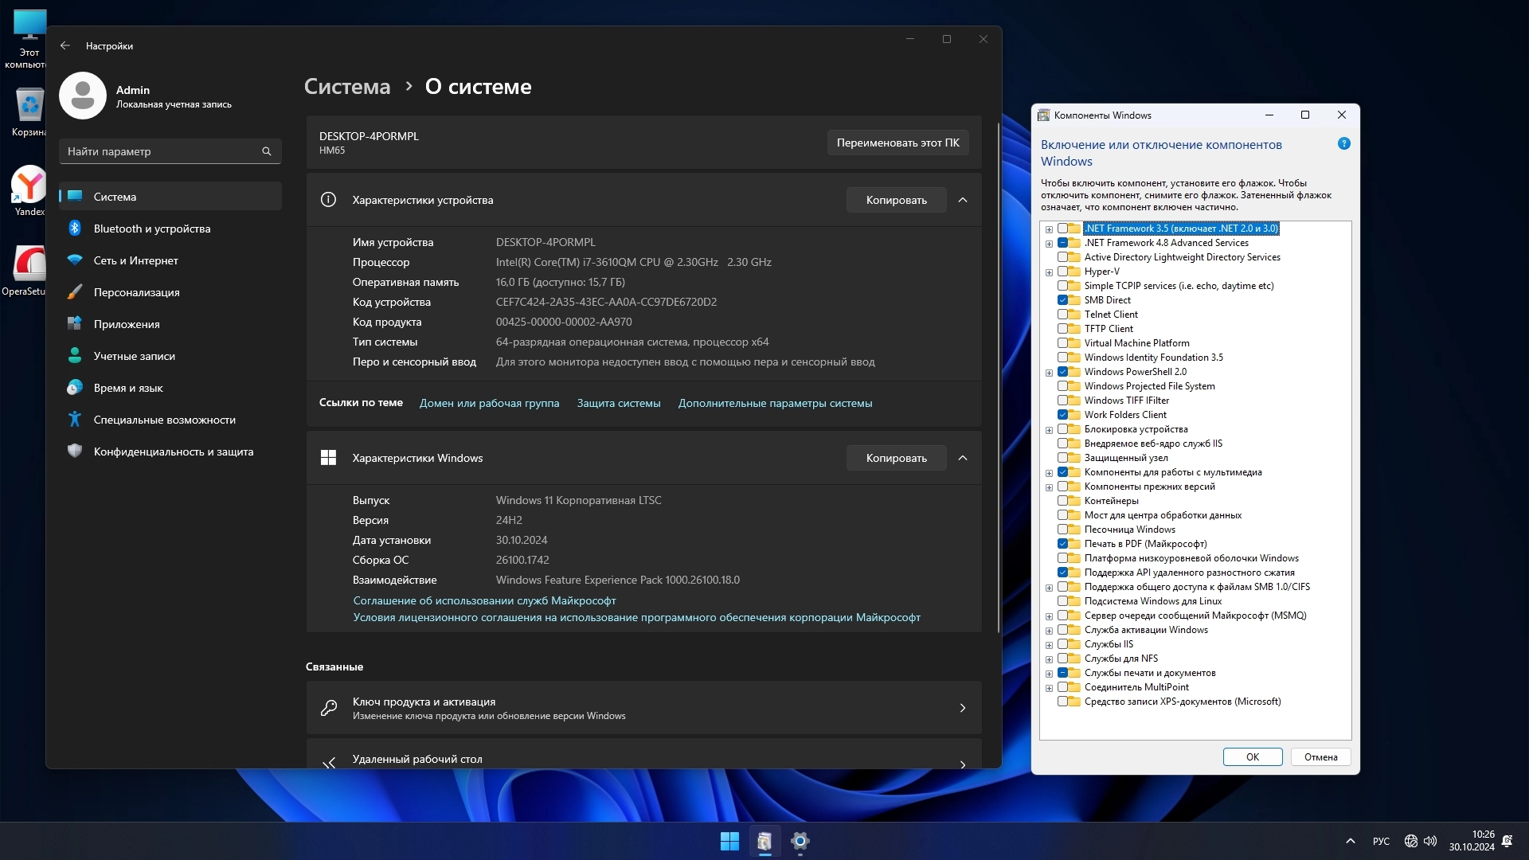
Task: Collapse the Характеристики устройства section
Action: [962, 200]
